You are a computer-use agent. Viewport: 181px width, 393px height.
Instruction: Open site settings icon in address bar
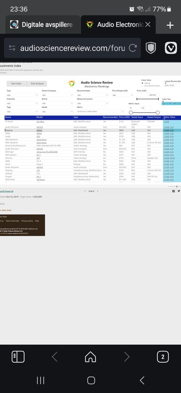(x=12, y=48)
